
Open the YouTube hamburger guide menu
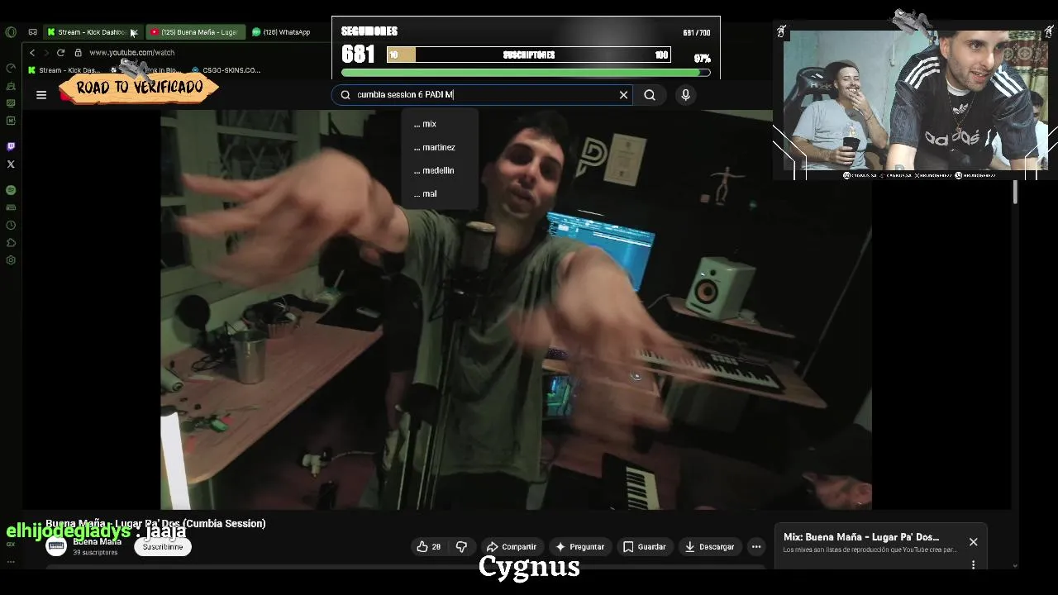(x=41, y=95)
